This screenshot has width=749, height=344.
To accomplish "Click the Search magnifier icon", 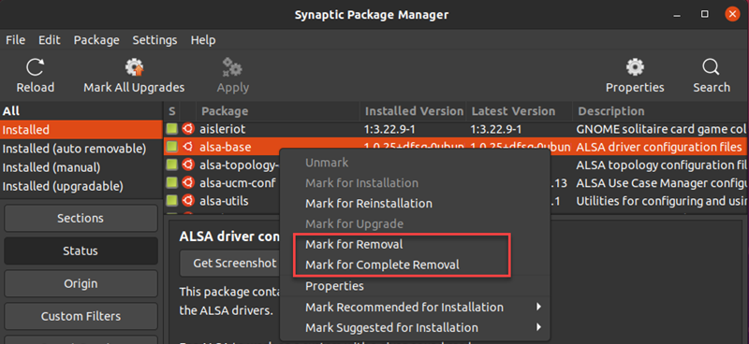I will (712, 67).
